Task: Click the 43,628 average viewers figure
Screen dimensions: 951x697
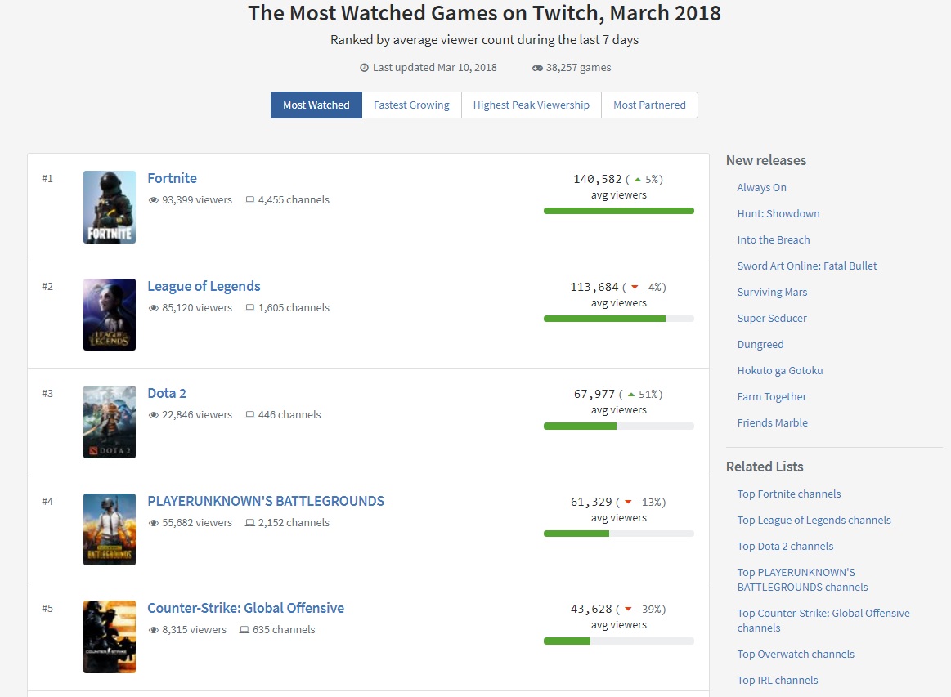Action: click(591, 609)
